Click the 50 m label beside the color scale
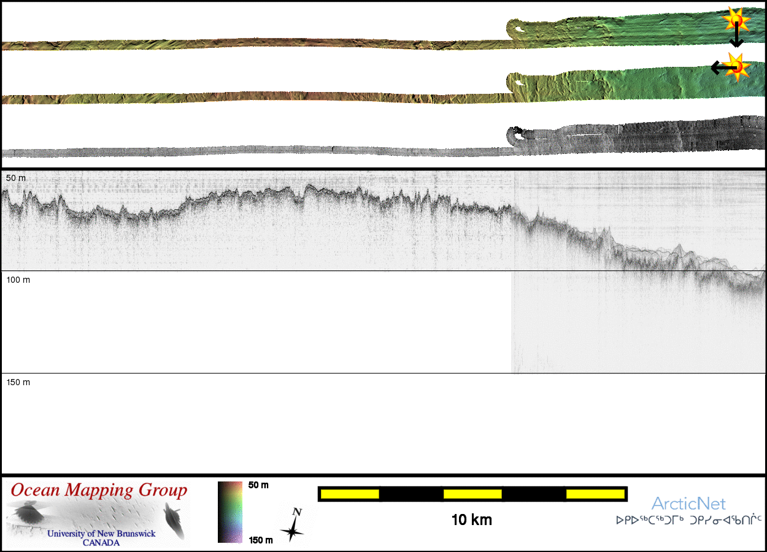The height and width of the screenshot is (552, 767). 258,485
